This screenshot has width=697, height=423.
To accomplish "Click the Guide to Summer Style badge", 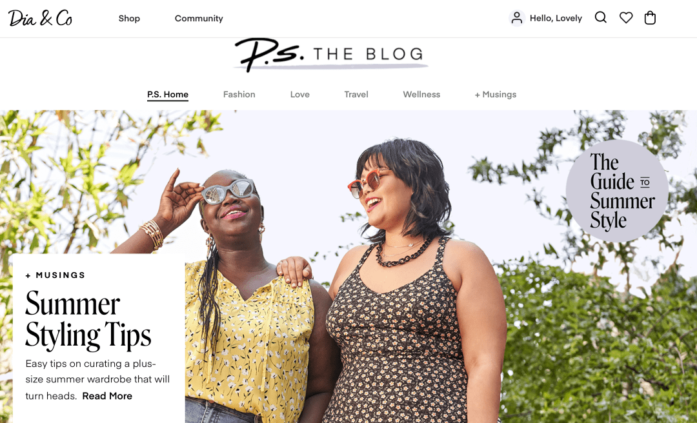I will pyautogui.click(x=617, y=191).
